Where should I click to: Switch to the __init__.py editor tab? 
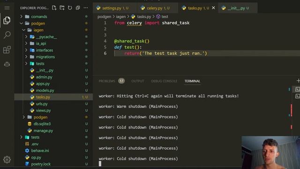point(238,8)
